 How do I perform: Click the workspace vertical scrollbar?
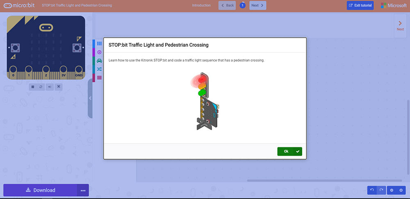[x=408, y=137]
